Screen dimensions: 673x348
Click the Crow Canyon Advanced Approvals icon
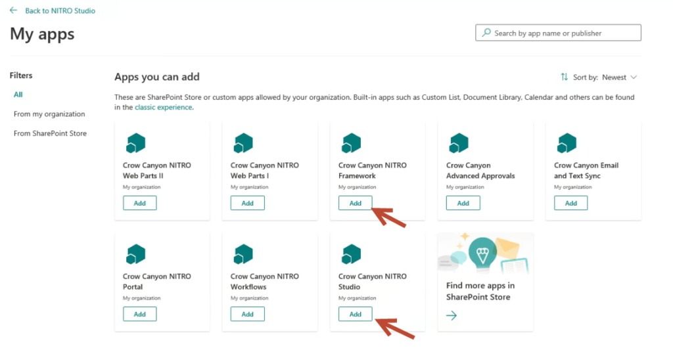(x=459, y=142)
